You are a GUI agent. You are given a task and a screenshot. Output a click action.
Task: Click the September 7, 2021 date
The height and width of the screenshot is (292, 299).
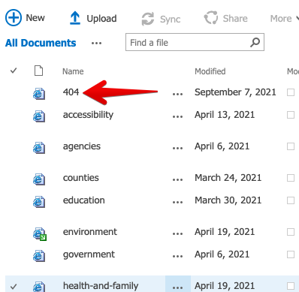click(235, 92)
